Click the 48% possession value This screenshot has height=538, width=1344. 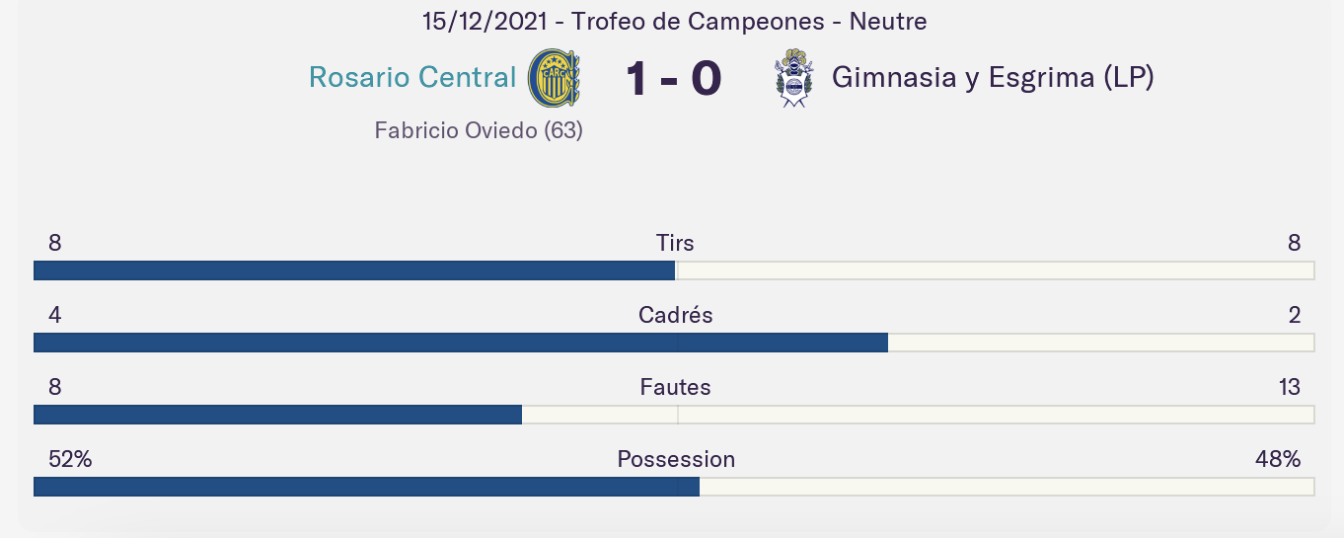[1278, 459]
